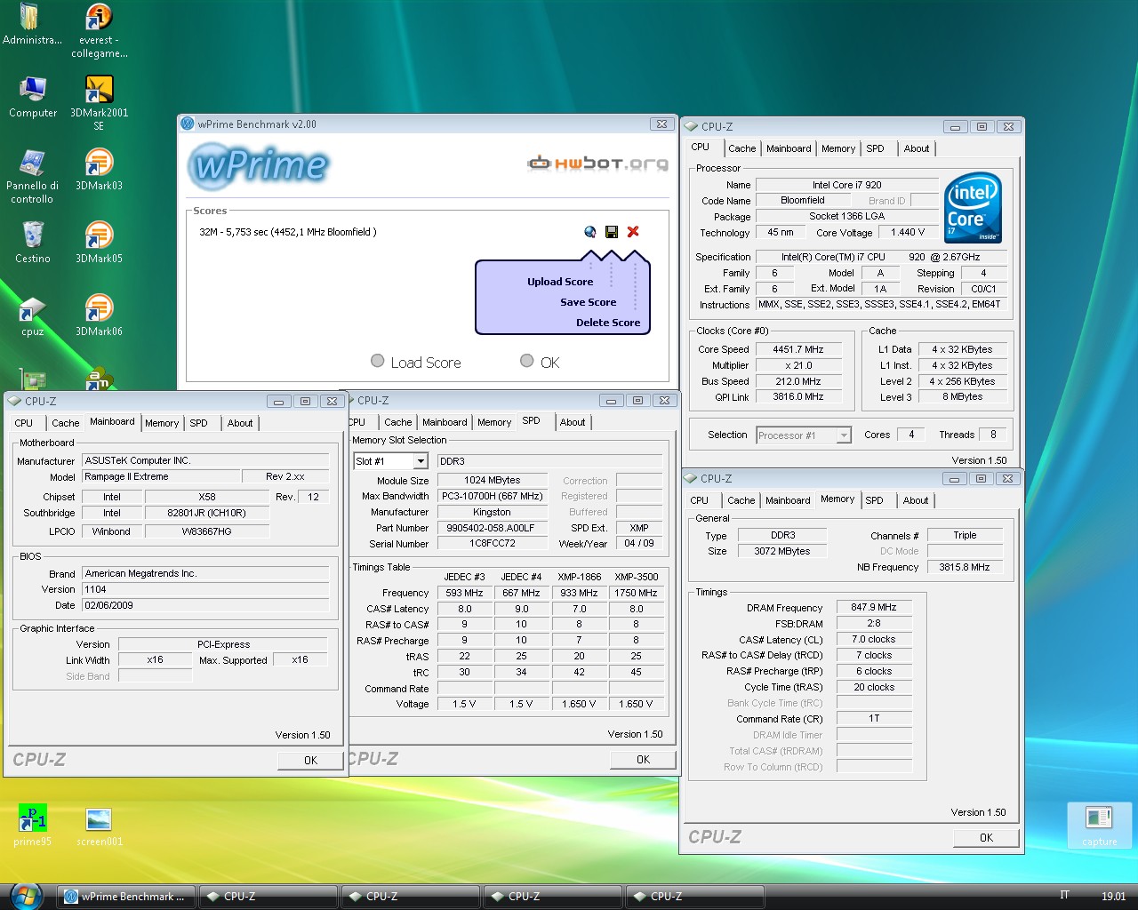
Task: Click the Part Number 9905402-058.A00LF field
Action: pos(492,528)
